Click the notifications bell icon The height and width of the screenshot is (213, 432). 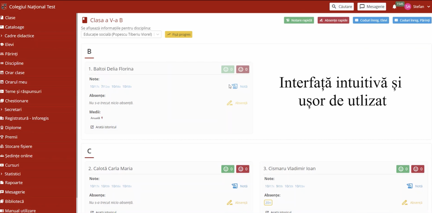pos(394,7)
